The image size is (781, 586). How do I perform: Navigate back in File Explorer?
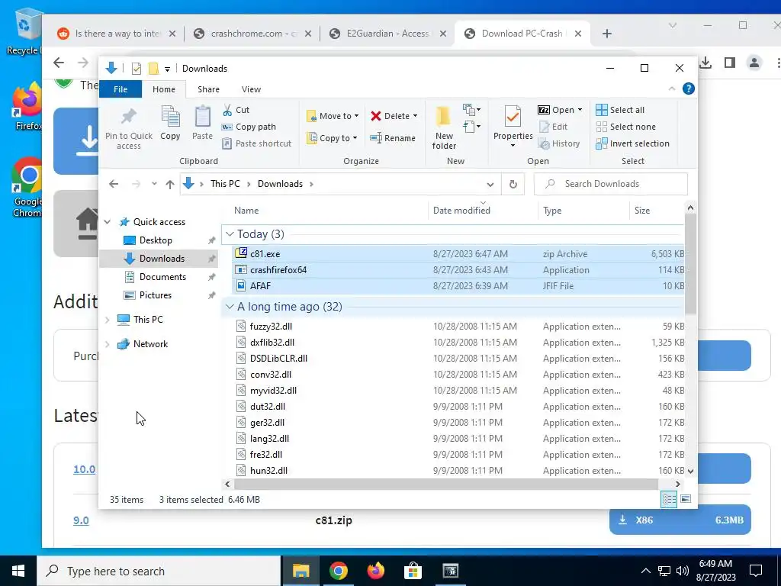tap(114, 184)
